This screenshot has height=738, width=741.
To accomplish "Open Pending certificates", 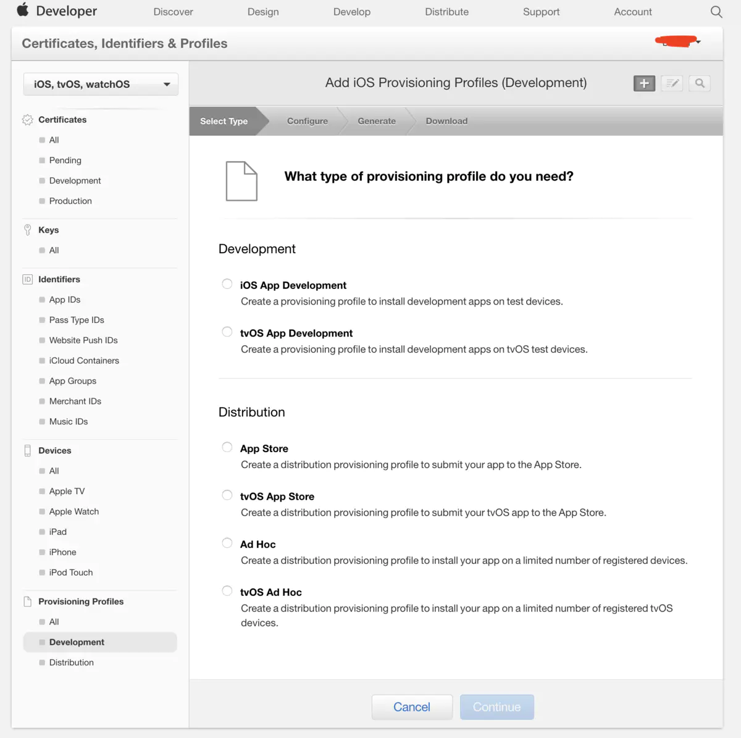I will click(x=65, y=161).
